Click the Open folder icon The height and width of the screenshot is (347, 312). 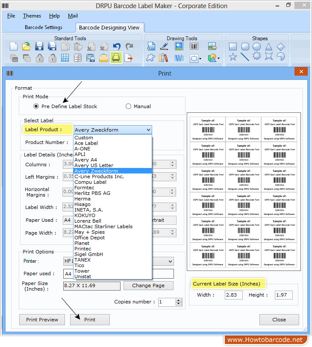pos(26,47)
